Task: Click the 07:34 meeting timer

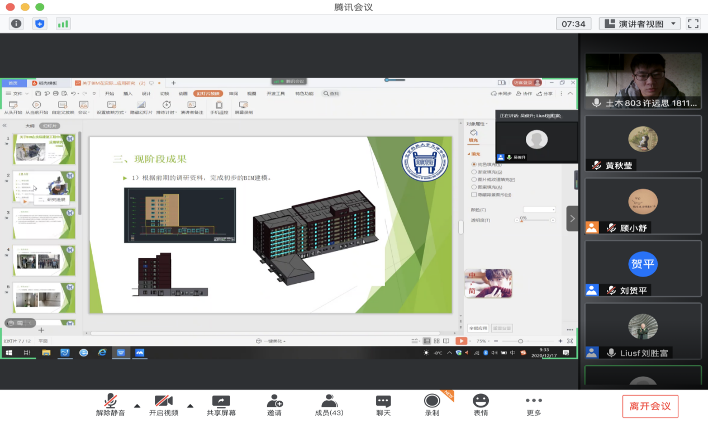Action: point(573,23)
